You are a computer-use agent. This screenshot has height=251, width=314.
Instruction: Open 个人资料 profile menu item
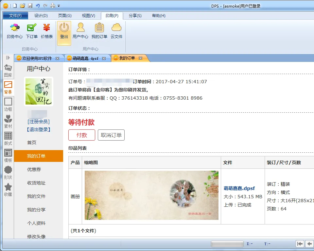(x=36, y=223)
